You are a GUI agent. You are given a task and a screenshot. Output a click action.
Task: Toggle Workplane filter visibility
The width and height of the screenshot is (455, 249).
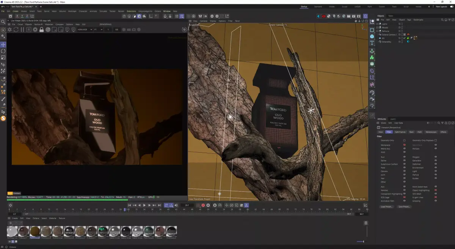405,145
